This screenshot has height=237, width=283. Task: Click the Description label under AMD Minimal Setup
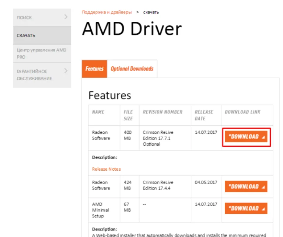click(105, 229)
